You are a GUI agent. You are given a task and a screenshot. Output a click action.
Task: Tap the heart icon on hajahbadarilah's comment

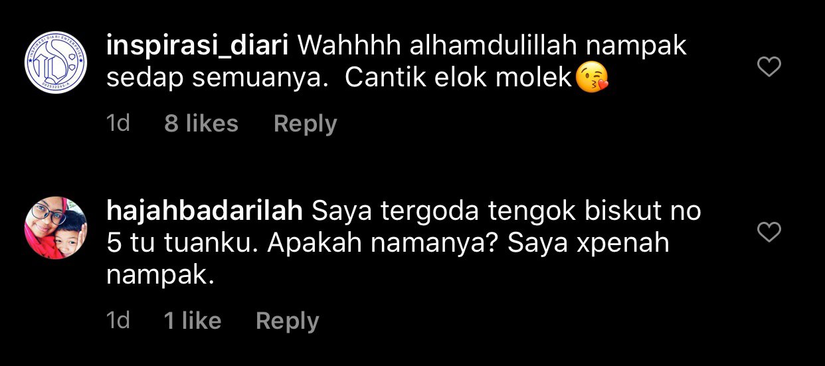pos(769,232)
